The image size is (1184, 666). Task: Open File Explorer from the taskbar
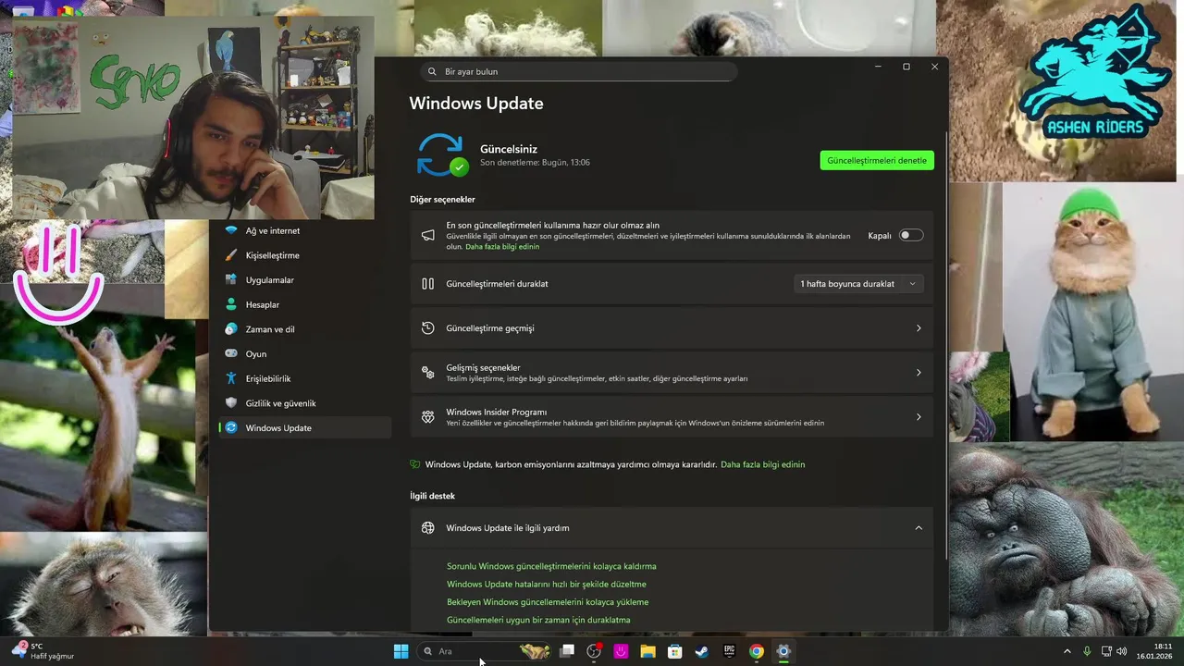[x=647, y=651]
